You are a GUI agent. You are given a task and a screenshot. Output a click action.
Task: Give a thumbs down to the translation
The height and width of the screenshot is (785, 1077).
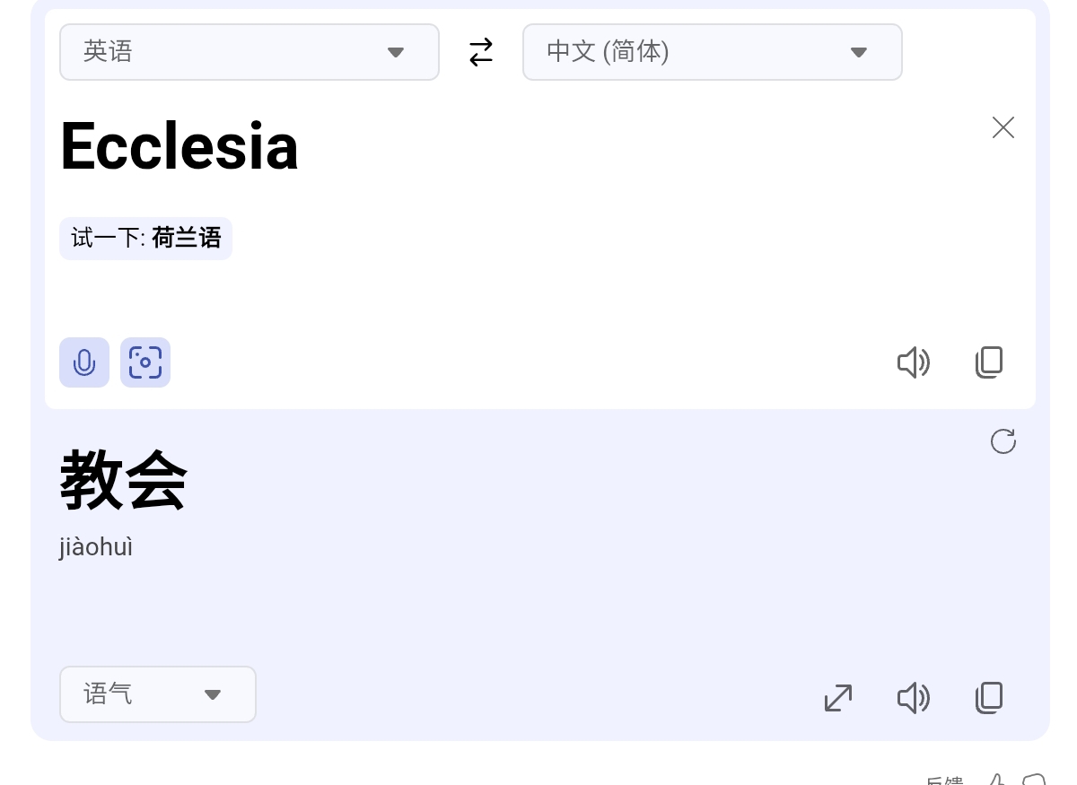pos(1034,780)
